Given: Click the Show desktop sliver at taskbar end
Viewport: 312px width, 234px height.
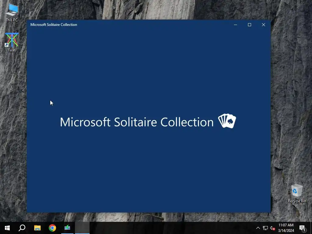Looking at the screenshot, I should tap(311, 228).
